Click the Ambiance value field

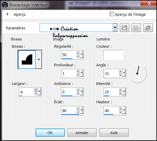tap(69, 92)
